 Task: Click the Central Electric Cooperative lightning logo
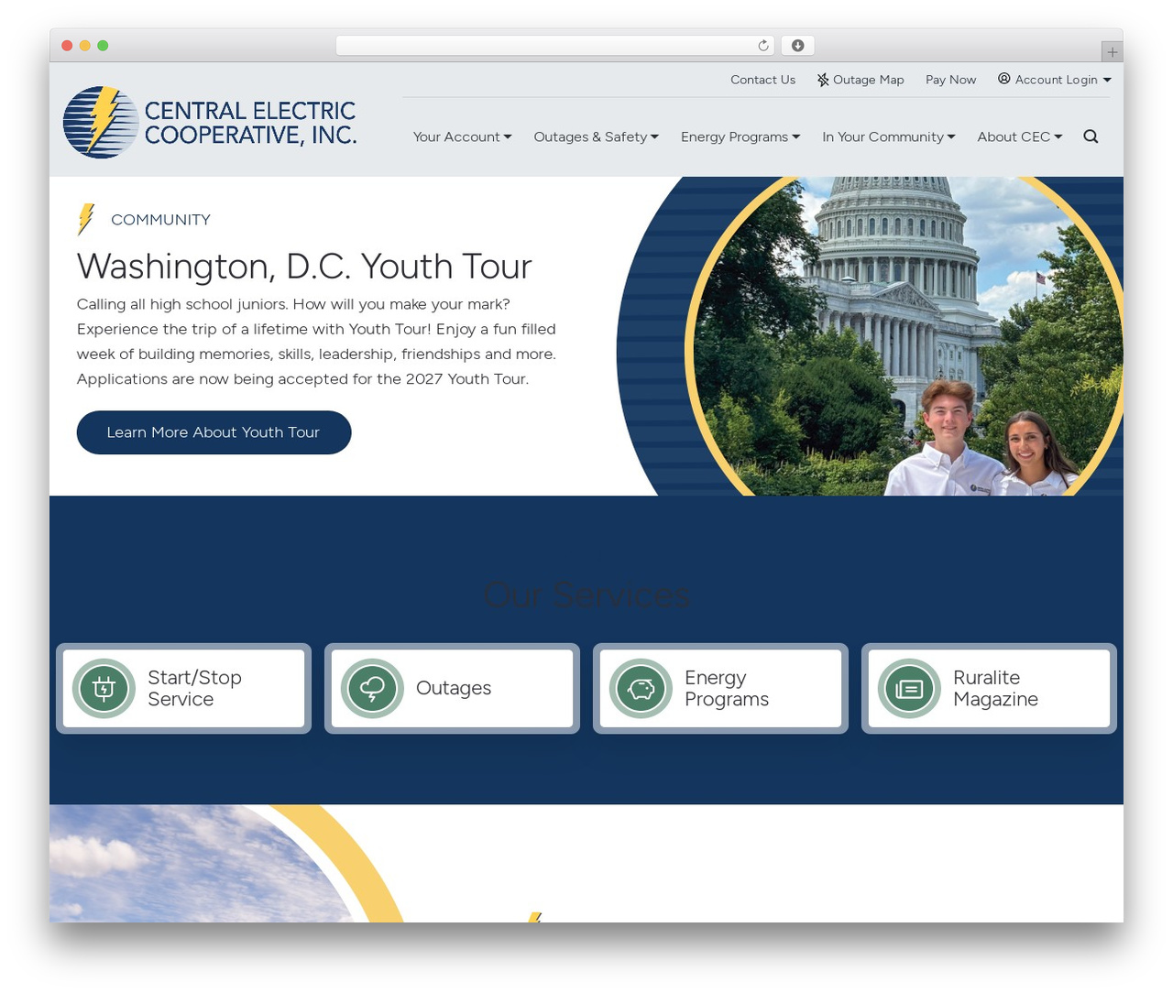101,122
